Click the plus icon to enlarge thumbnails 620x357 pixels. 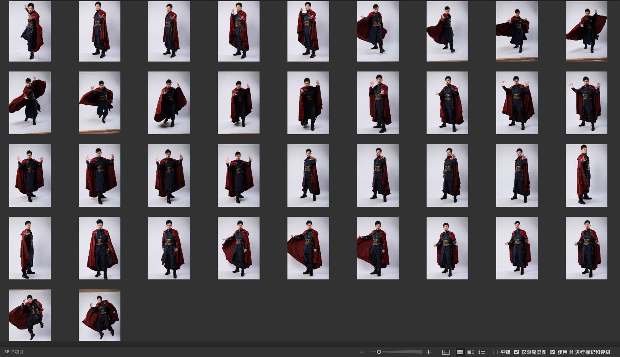click(428, 352)
